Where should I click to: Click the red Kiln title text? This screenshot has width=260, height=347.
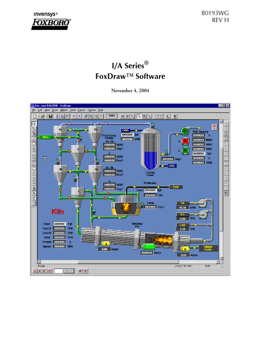click(x=58, y=211)
